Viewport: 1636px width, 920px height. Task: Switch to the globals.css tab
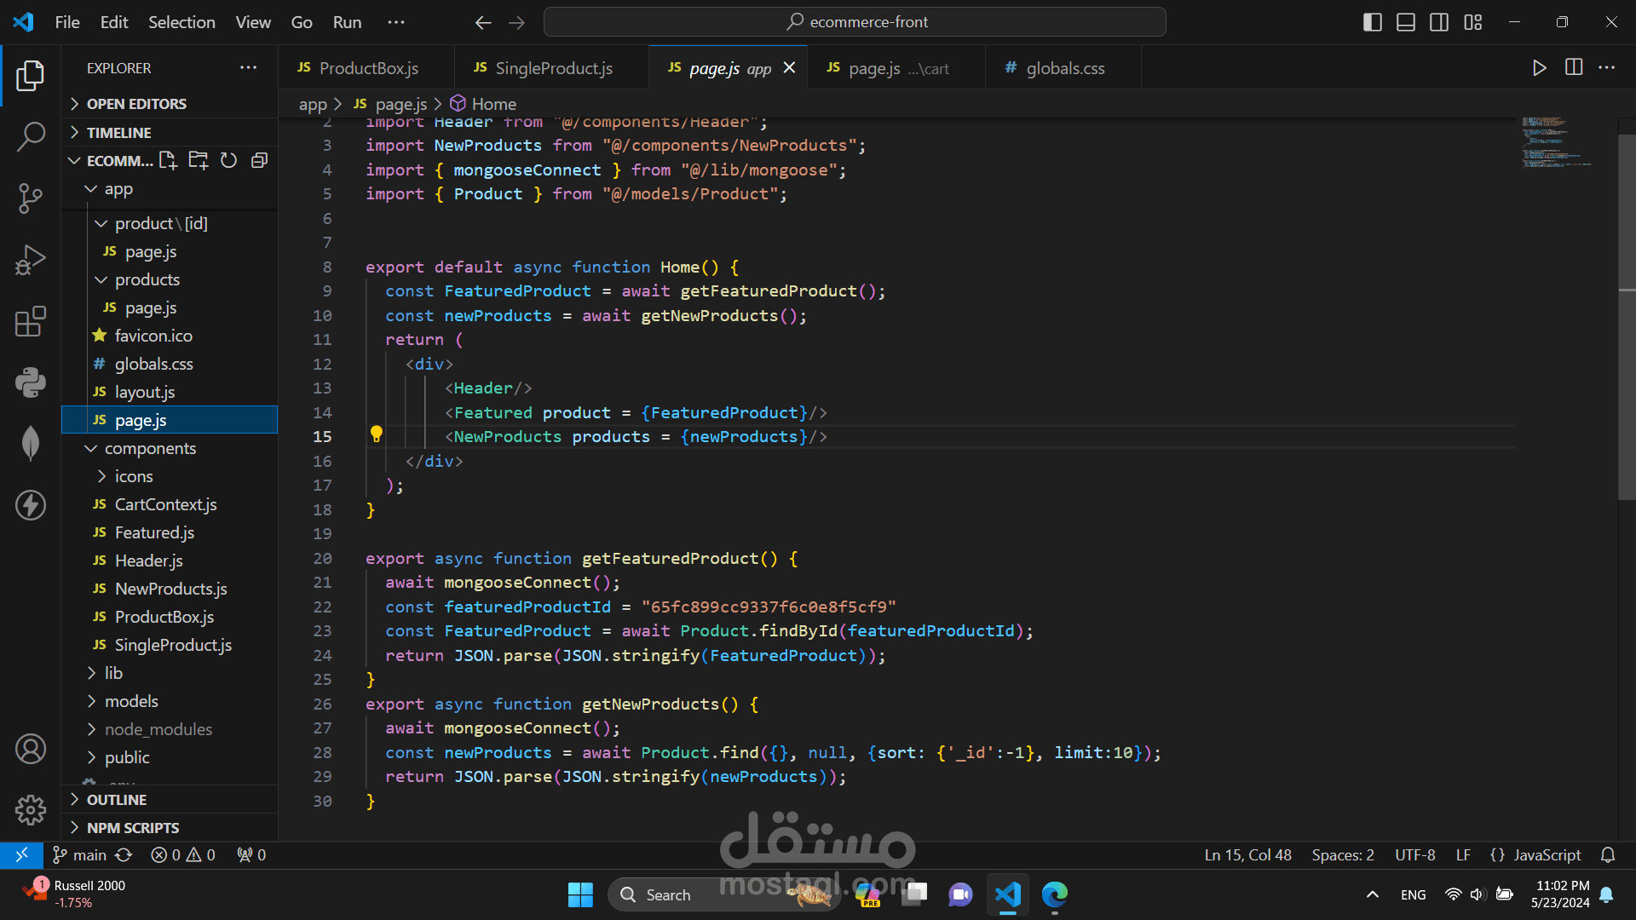coord(1064,68)
